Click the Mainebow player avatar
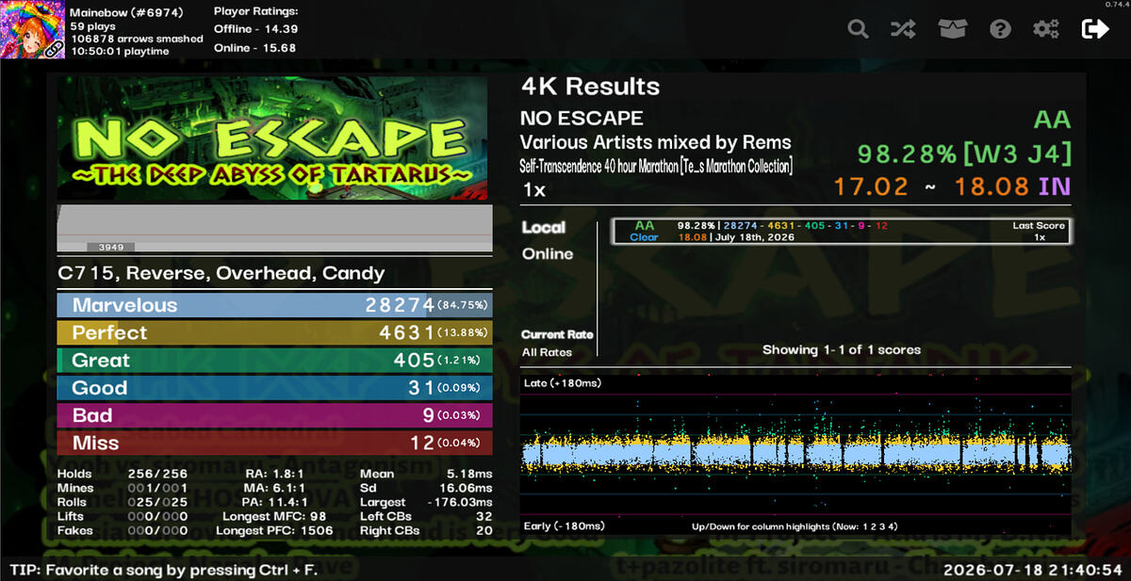Viewport: 1131px width, 581px height. coord(33,30)
